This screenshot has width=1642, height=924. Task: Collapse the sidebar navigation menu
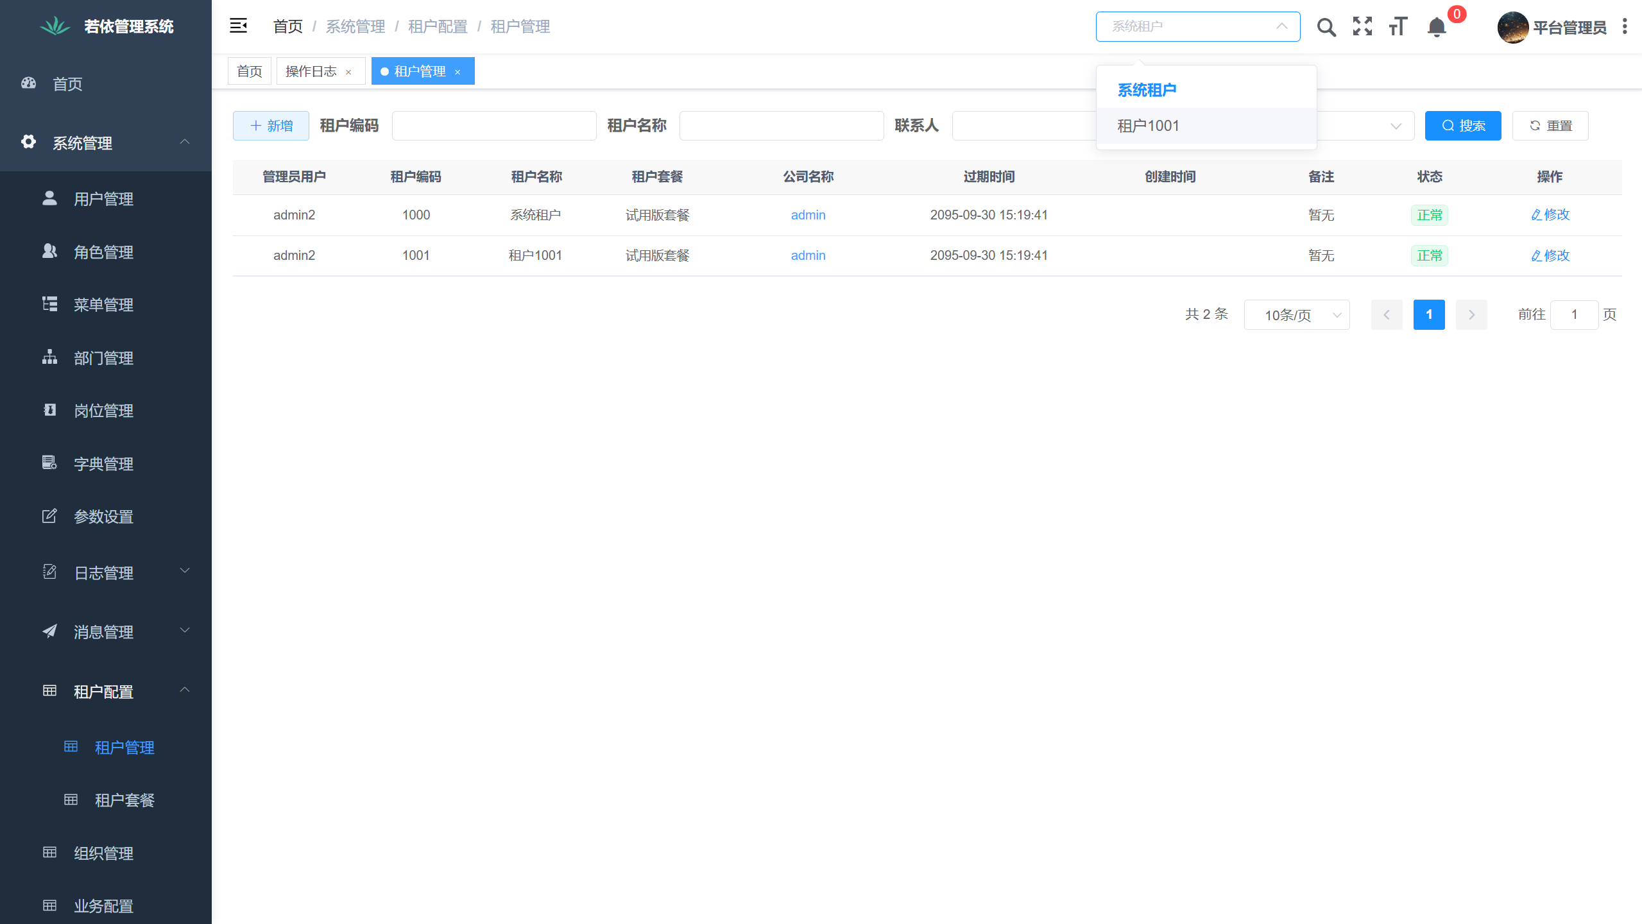click(x=239, y=26)
